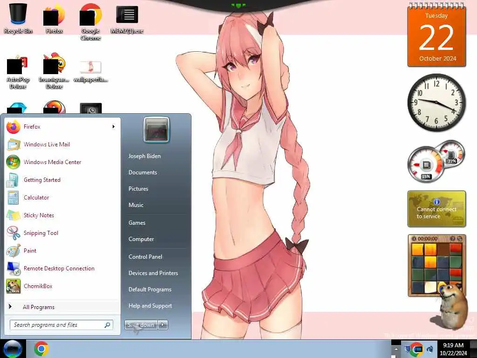Expand the Firefox jump list arrow
Image resolution: width=477 pixels, height=358 pixels.
(114, 127)
